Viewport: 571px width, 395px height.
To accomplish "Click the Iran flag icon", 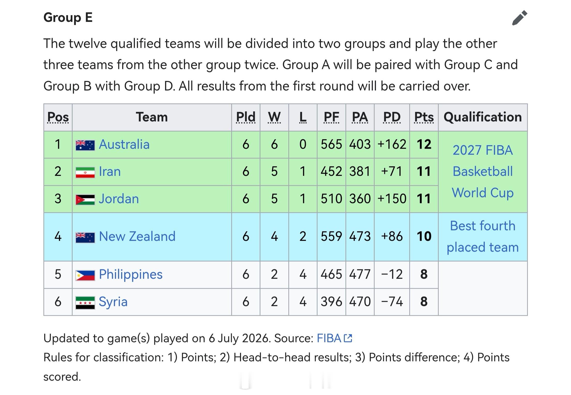I will tap(85, 172).
